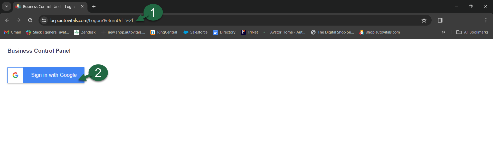Open the TriNet bookmark

[250, 32]
